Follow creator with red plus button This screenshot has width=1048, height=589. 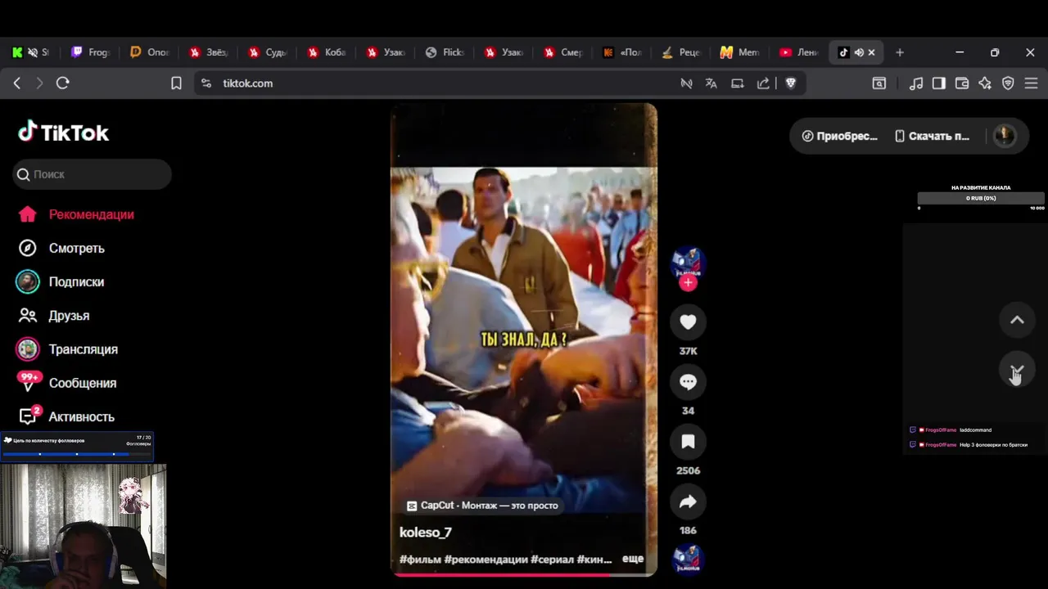[688, 282]
